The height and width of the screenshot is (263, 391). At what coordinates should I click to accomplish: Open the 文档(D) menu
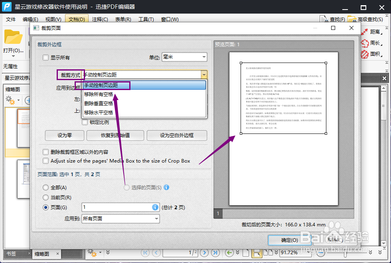click(x=77, y=19)
